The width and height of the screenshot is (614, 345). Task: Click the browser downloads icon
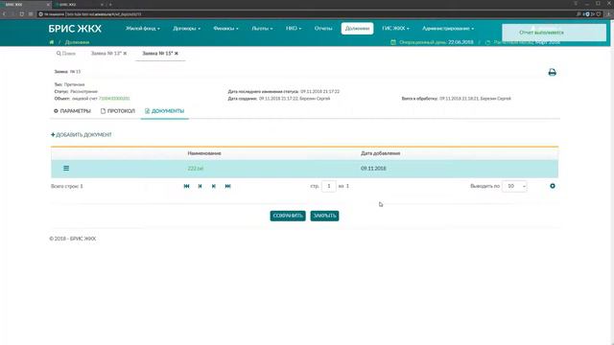[608, 13]
